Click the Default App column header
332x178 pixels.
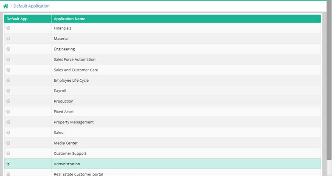(x=17, y=19)
